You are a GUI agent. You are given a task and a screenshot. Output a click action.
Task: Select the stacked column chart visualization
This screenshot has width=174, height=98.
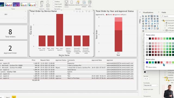click(x=146, y=16)
